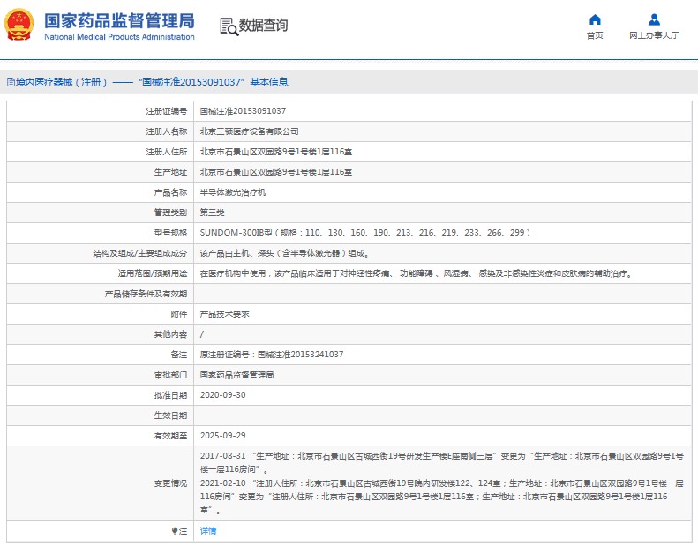Click the 原注册证编号 remark value
The image size is (698, 547).
[272, 355]
